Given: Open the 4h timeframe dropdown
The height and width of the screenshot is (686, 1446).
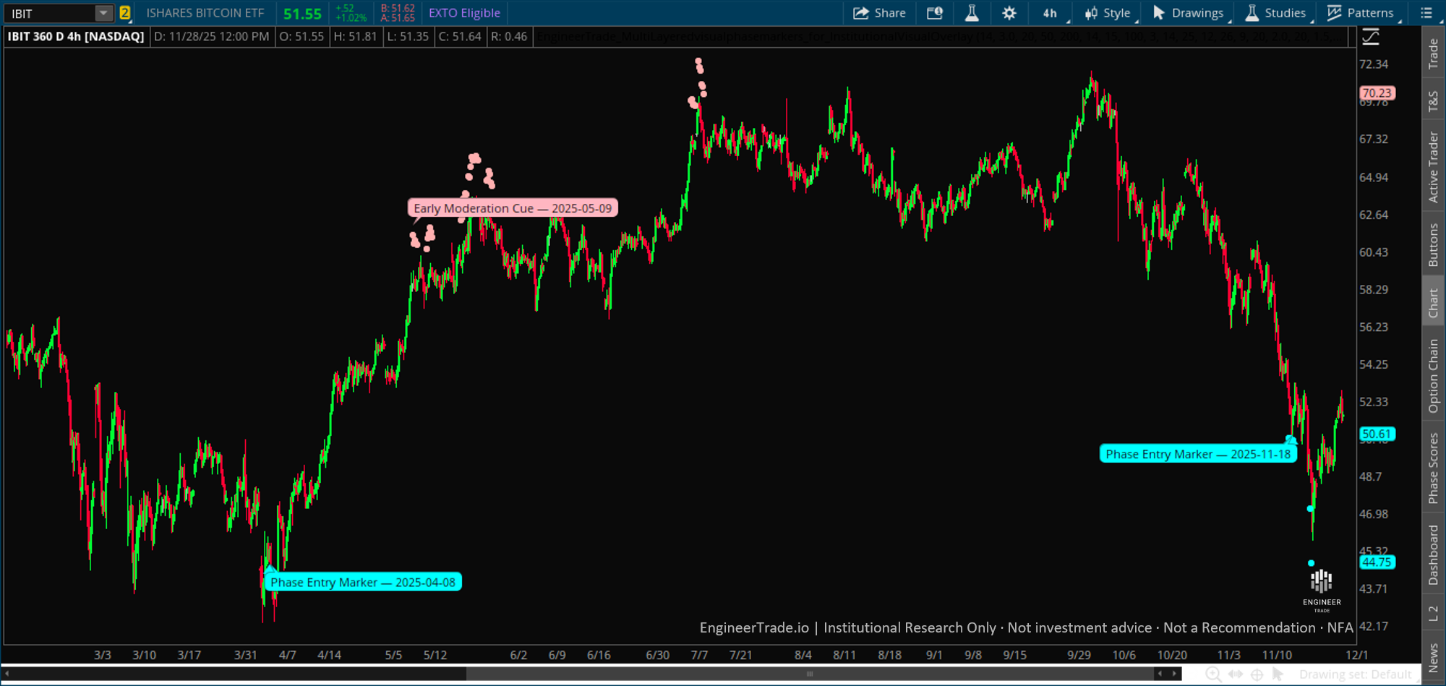Looking at the screenshot, I should point(1050,12).
